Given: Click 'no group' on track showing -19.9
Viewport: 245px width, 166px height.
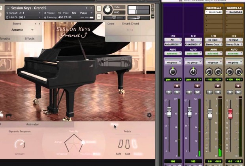Looking at the screenshot, I should [214, 62].
